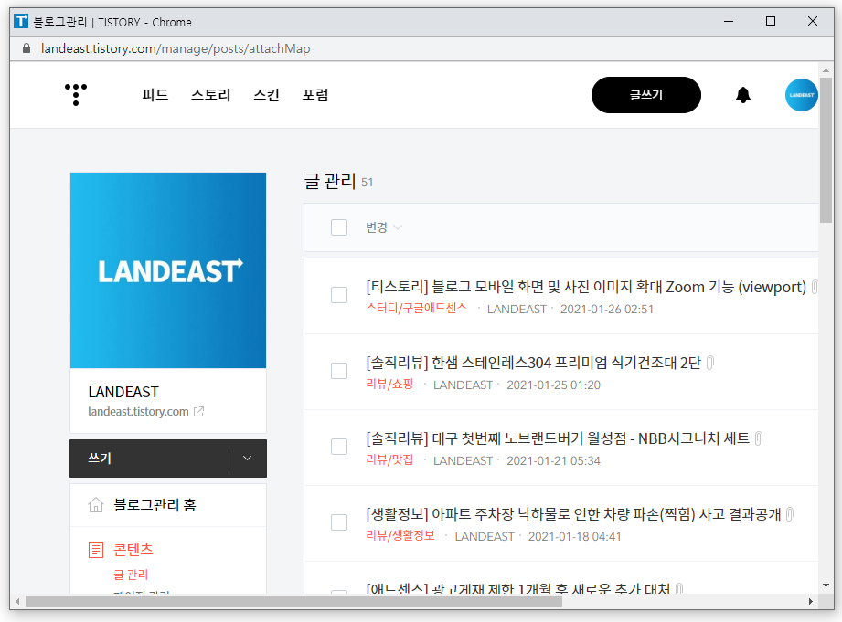Open the 노브랜드버거 월성점 post
The width and height of the screenshot is (842, 622).
pos(558,438)
